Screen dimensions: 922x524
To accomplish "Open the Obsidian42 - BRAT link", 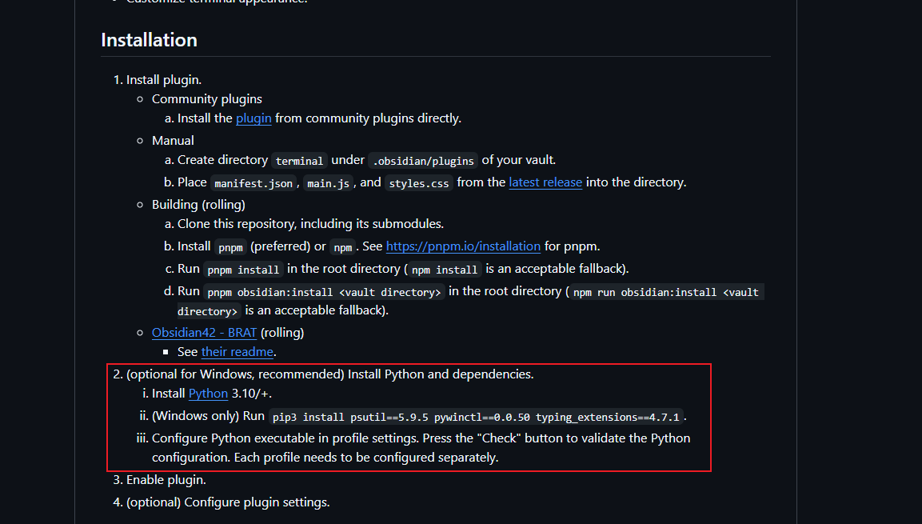I will (204, 332).
